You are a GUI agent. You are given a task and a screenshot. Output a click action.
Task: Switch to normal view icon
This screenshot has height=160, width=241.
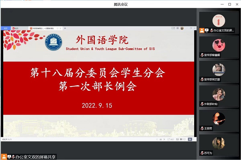pyautogui.click(x=177, y=139)
